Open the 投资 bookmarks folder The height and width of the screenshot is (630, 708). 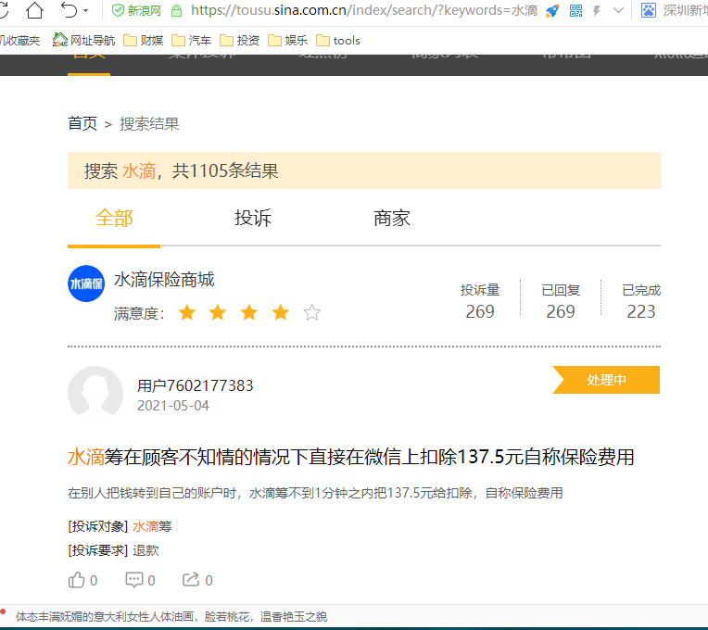point(240,40)
